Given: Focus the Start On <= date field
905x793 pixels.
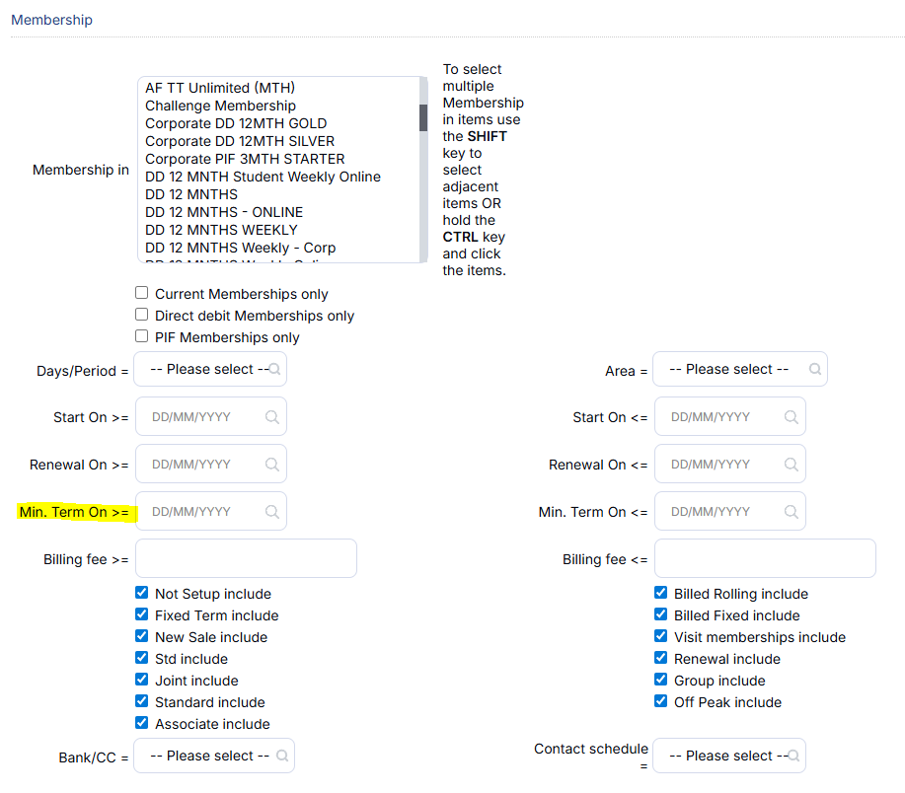Looking at the screenshot, I should (730, 416).
